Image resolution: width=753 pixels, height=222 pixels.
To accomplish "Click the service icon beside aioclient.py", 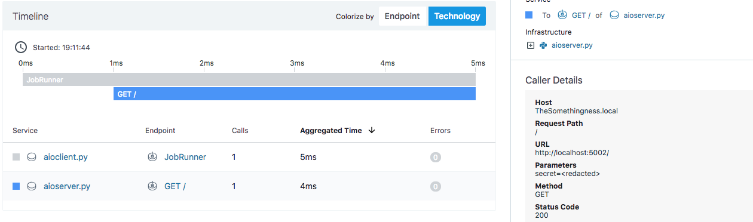I will 32,157.
